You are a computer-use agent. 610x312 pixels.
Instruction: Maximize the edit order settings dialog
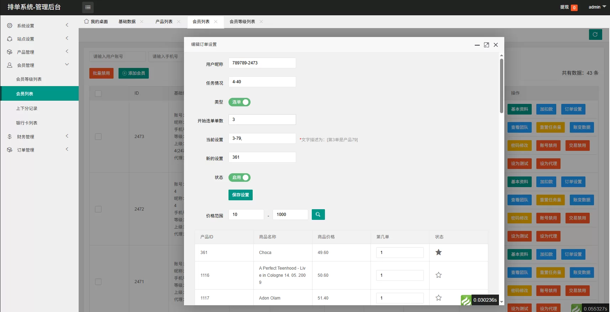486,45
